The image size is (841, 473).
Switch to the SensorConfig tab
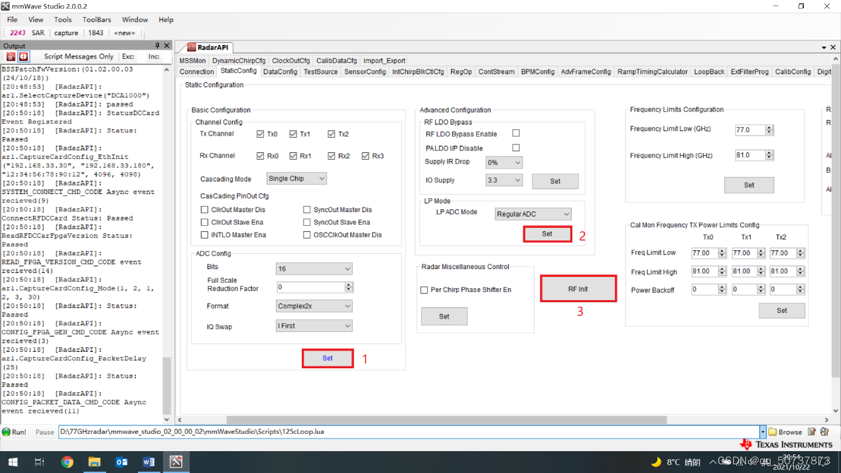(365, 72)
